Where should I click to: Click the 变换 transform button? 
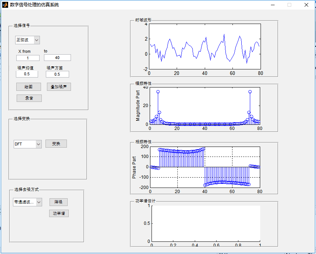[56, 144]
